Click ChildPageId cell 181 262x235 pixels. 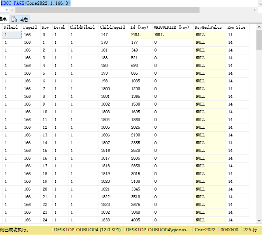(x=114, y=50)
